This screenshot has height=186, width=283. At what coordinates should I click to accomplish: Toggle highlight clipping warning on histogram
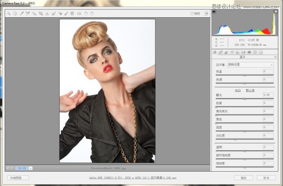point(276,11)
